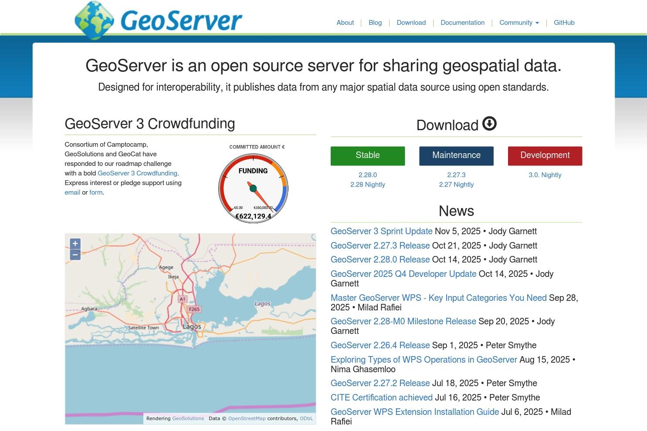Open GeoServer 2.28-M0 Milestone Release post
The image size is (647, 431).
click(x=403, y=321)
